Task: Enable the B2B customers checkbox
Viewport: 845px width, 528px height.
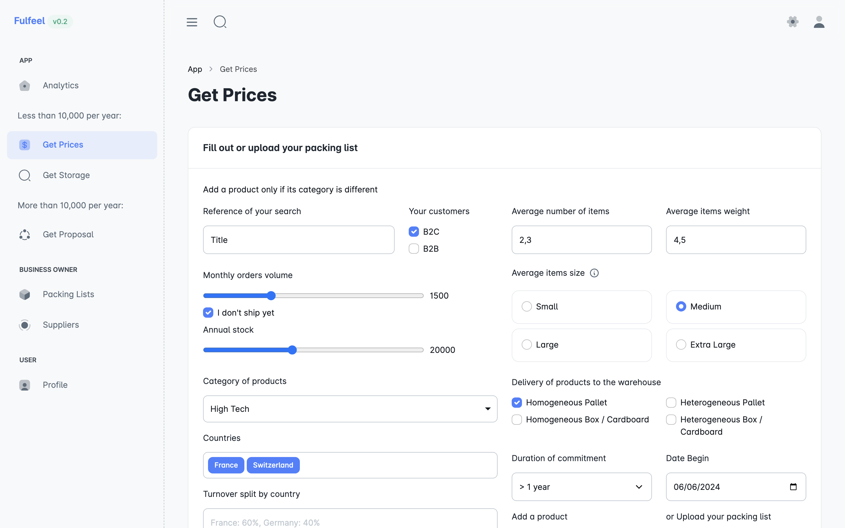Action: [414, 249]
